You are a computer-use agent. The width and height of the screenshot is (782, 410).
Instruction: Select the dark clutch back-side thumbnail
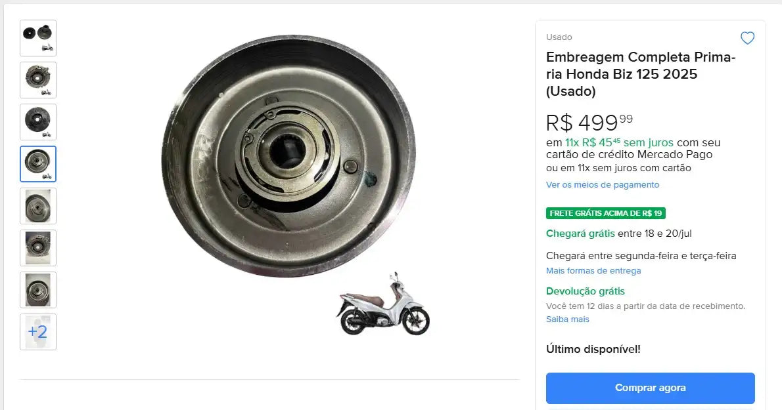tap(37, 121)
